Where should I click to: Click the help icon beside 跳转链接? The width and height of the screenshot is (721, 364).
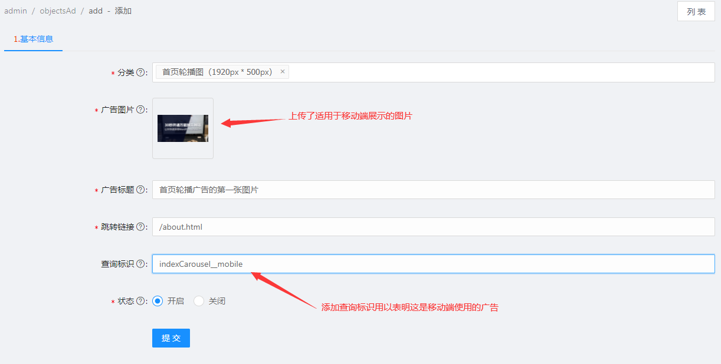pos(140,227)
